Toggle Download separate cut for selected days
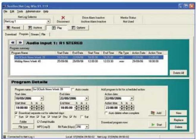Viewport: 196px width, 139px height. click(x=16, y=113)
